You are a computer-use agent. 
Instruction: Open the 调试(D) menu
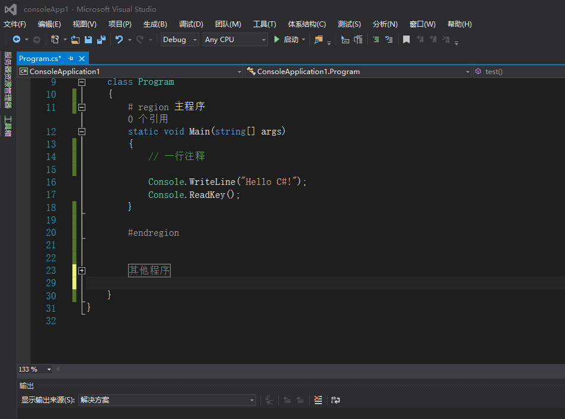(x=191, y=24)
